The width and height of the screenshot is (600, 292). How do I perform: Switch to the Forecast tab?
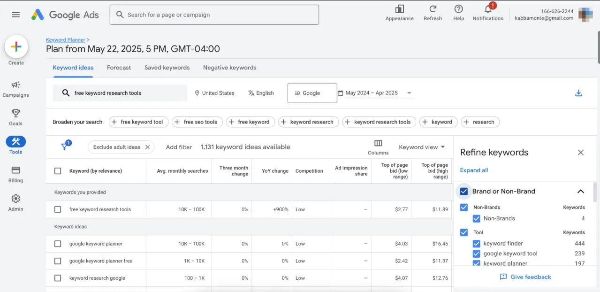coord(119,68)
